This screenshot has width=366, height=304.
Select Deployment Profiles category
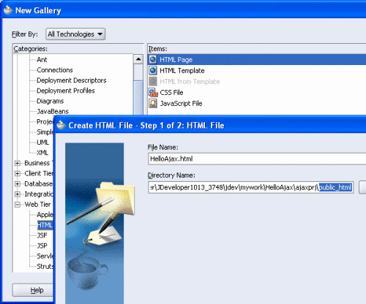[x=66, y=91]
